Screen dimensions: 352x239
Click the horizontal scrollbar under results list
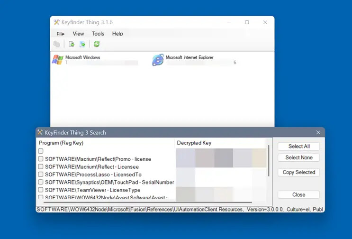coord(147,202)
